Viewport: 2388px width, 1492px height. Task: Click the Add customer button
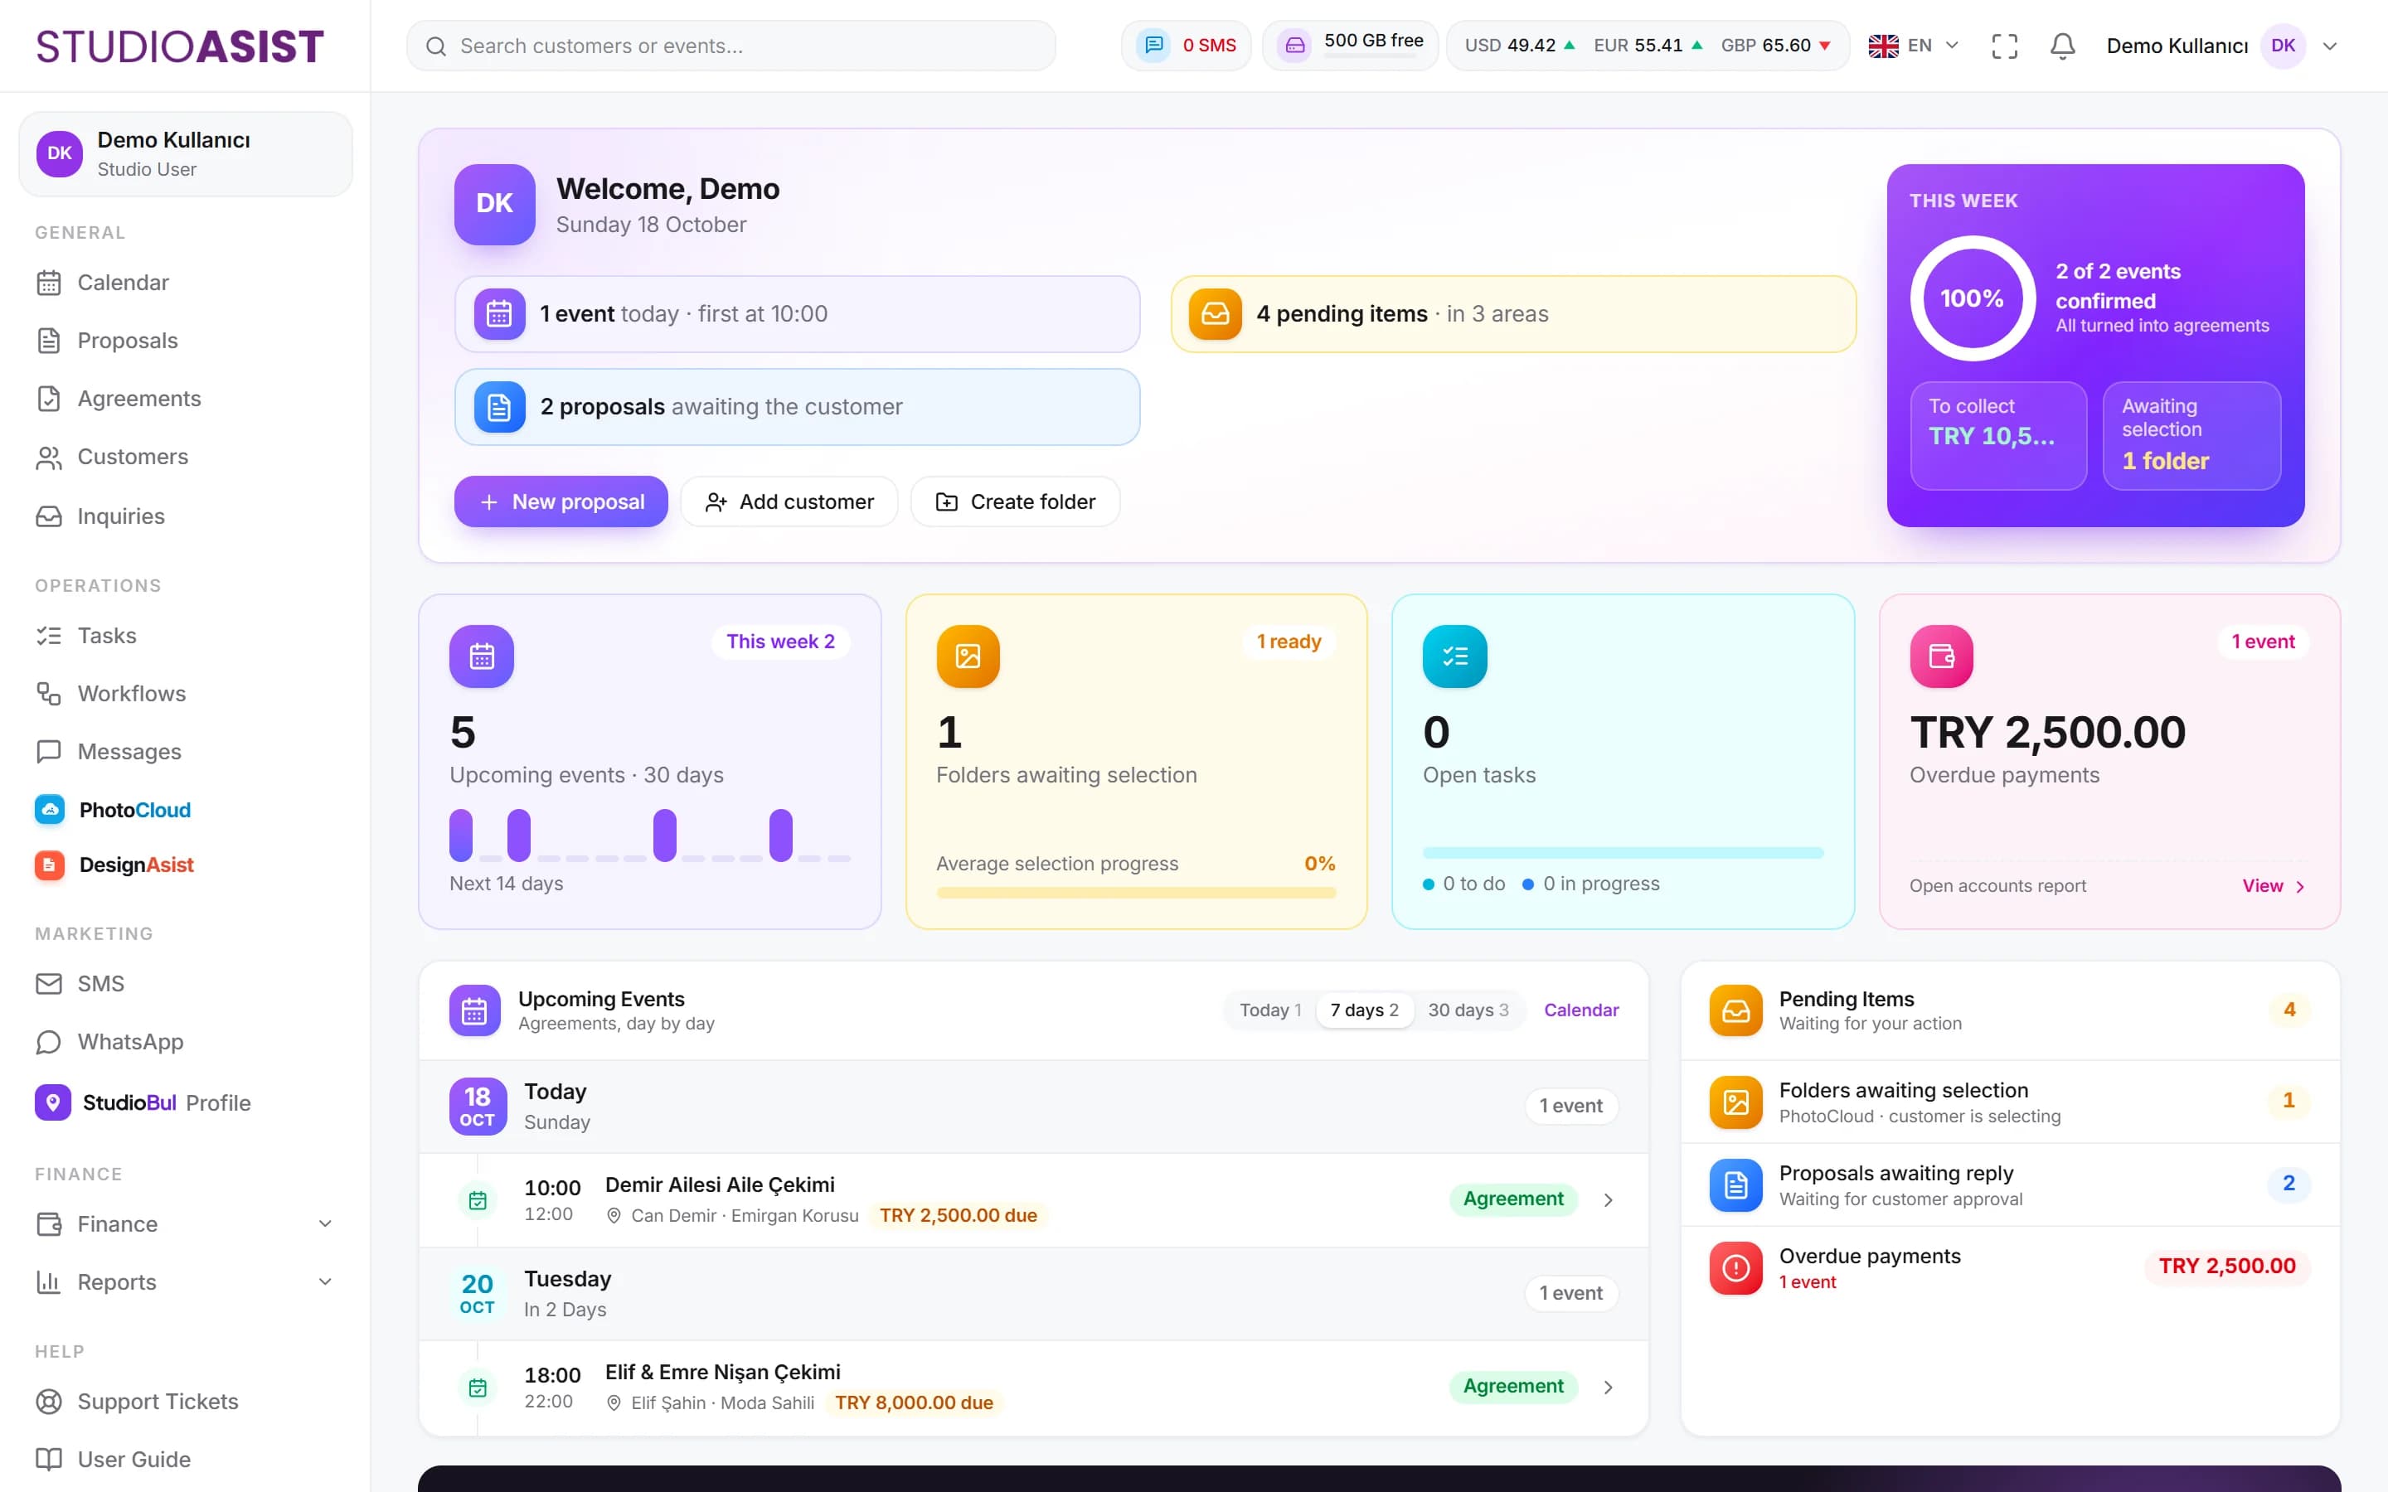click(x=789, y=501)
